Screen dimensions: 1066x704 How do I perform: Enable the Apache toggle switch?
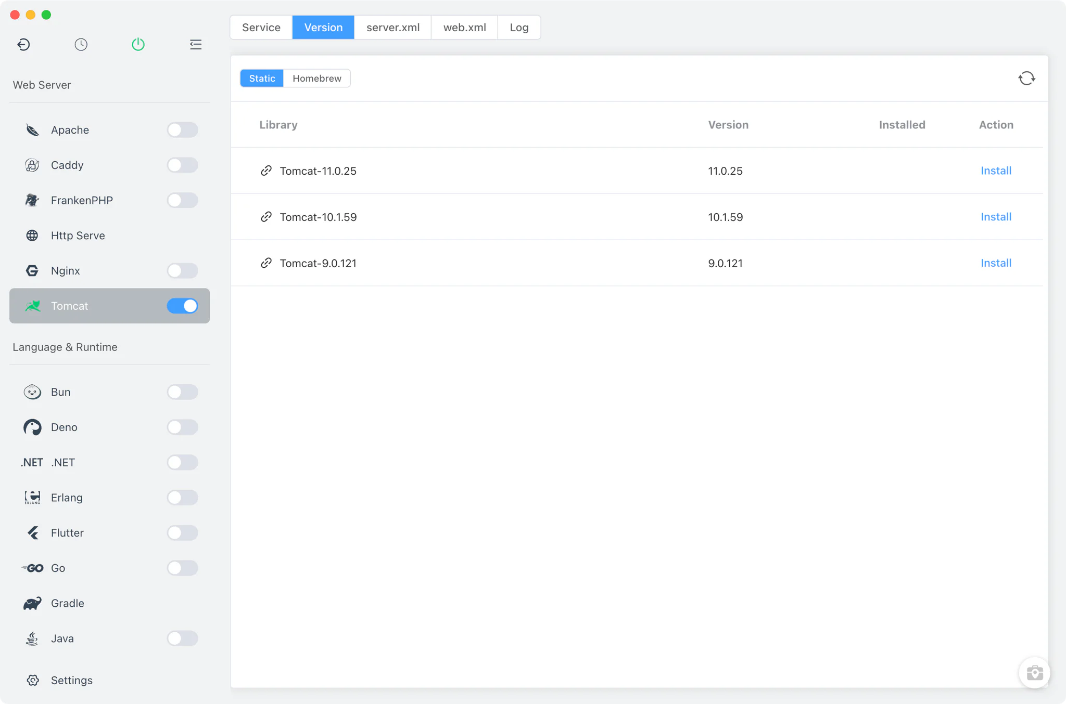click(x=182, y=130)
